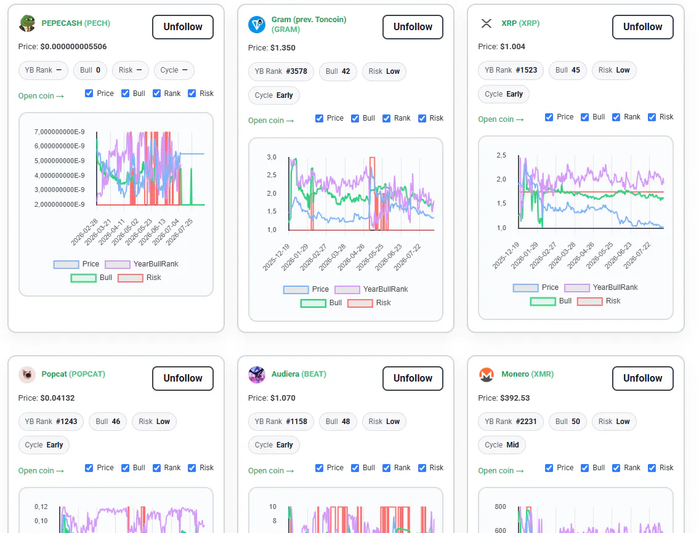Toggle Bull checkbox on Gram card
Screen dimensions: 699x533
coord(355,118)
